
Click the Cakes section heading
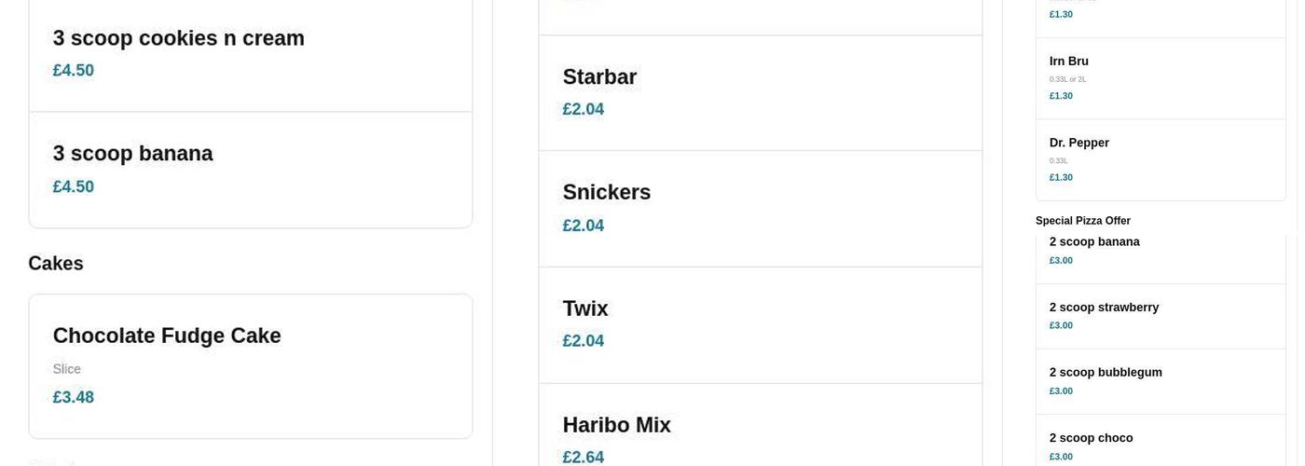(x=56, y=264)
